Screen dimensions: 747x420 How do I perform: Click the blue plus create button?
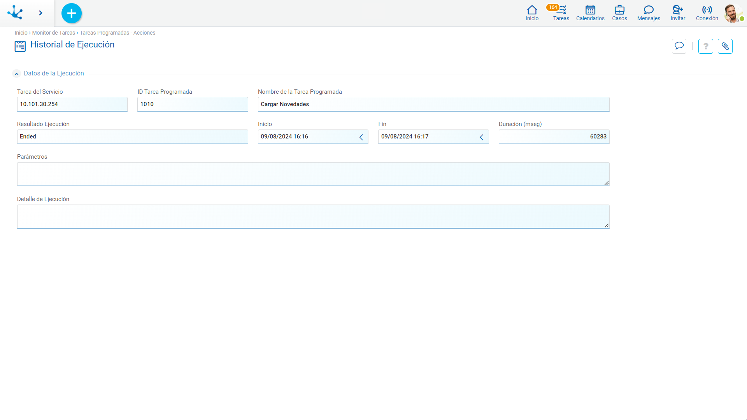(72, 13)
